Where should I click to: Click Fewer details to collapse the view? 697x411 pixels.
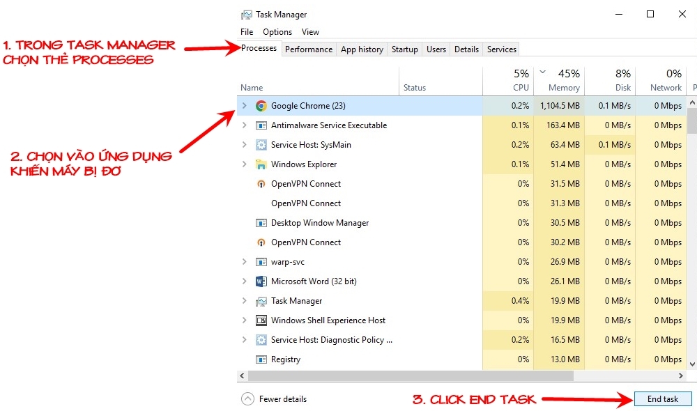(274, 399)
